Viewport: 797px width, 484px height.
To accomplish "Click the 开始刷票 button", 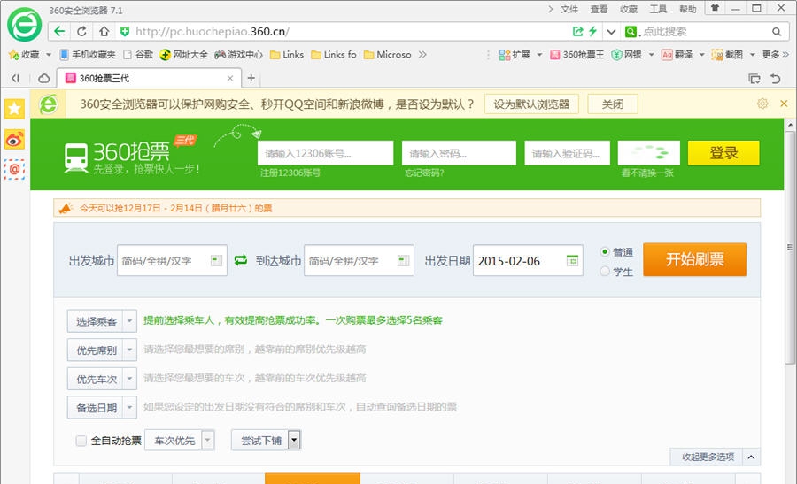I will click(694, 259).
